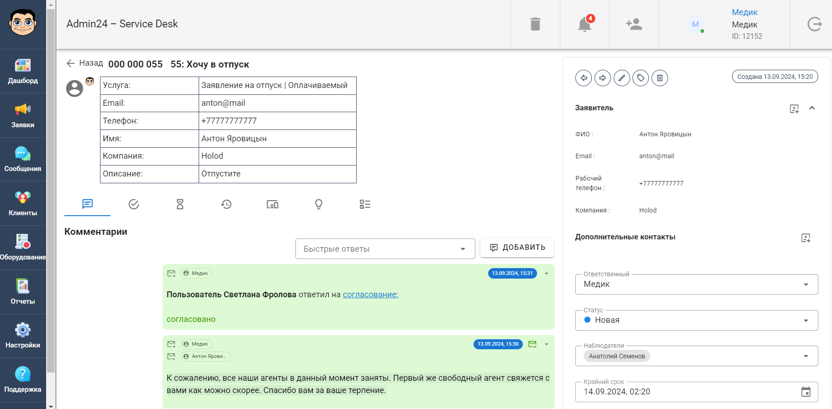Open the Быстрые ответы dropdown
This screenshot has height=409, width=832.
pyautogui.click(x=385, y=249)
